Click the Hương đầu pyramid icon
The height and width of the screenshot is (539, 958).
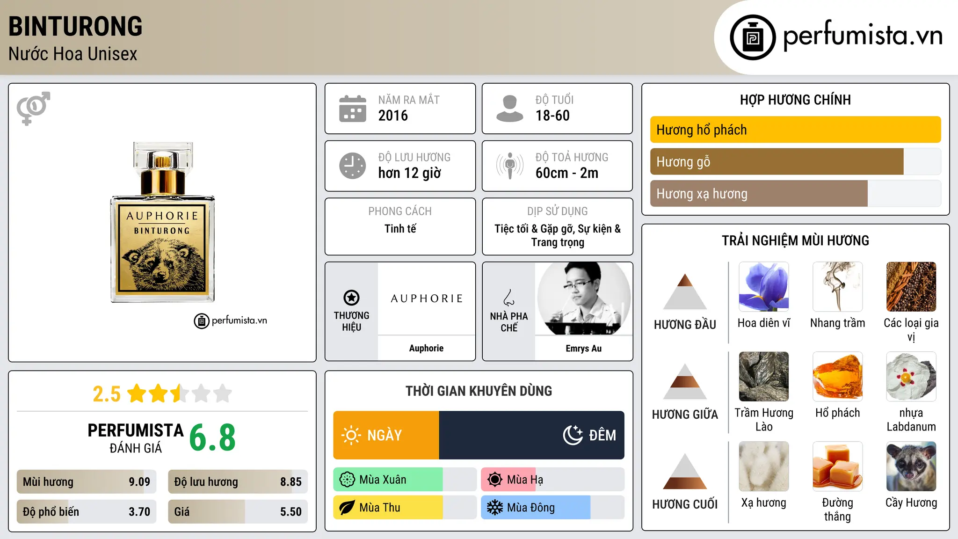tap(685, 291)
